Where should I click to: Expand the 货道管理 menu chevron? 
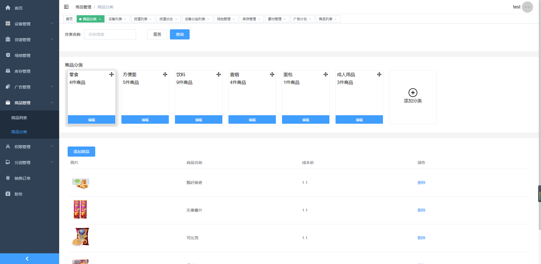pyautogui.click(x=52, y=39)
